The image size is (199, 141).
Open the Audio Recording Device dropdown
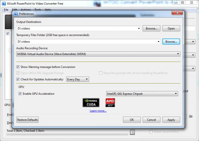point(98,54)
